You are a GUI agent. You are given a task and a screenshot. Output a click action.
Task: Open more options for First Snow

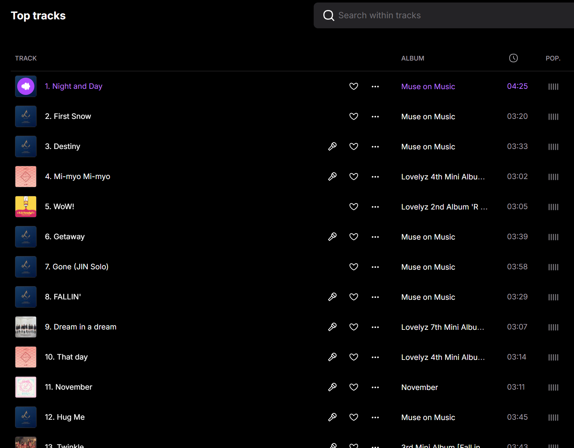pyautogui.click(x=375, y=117)
